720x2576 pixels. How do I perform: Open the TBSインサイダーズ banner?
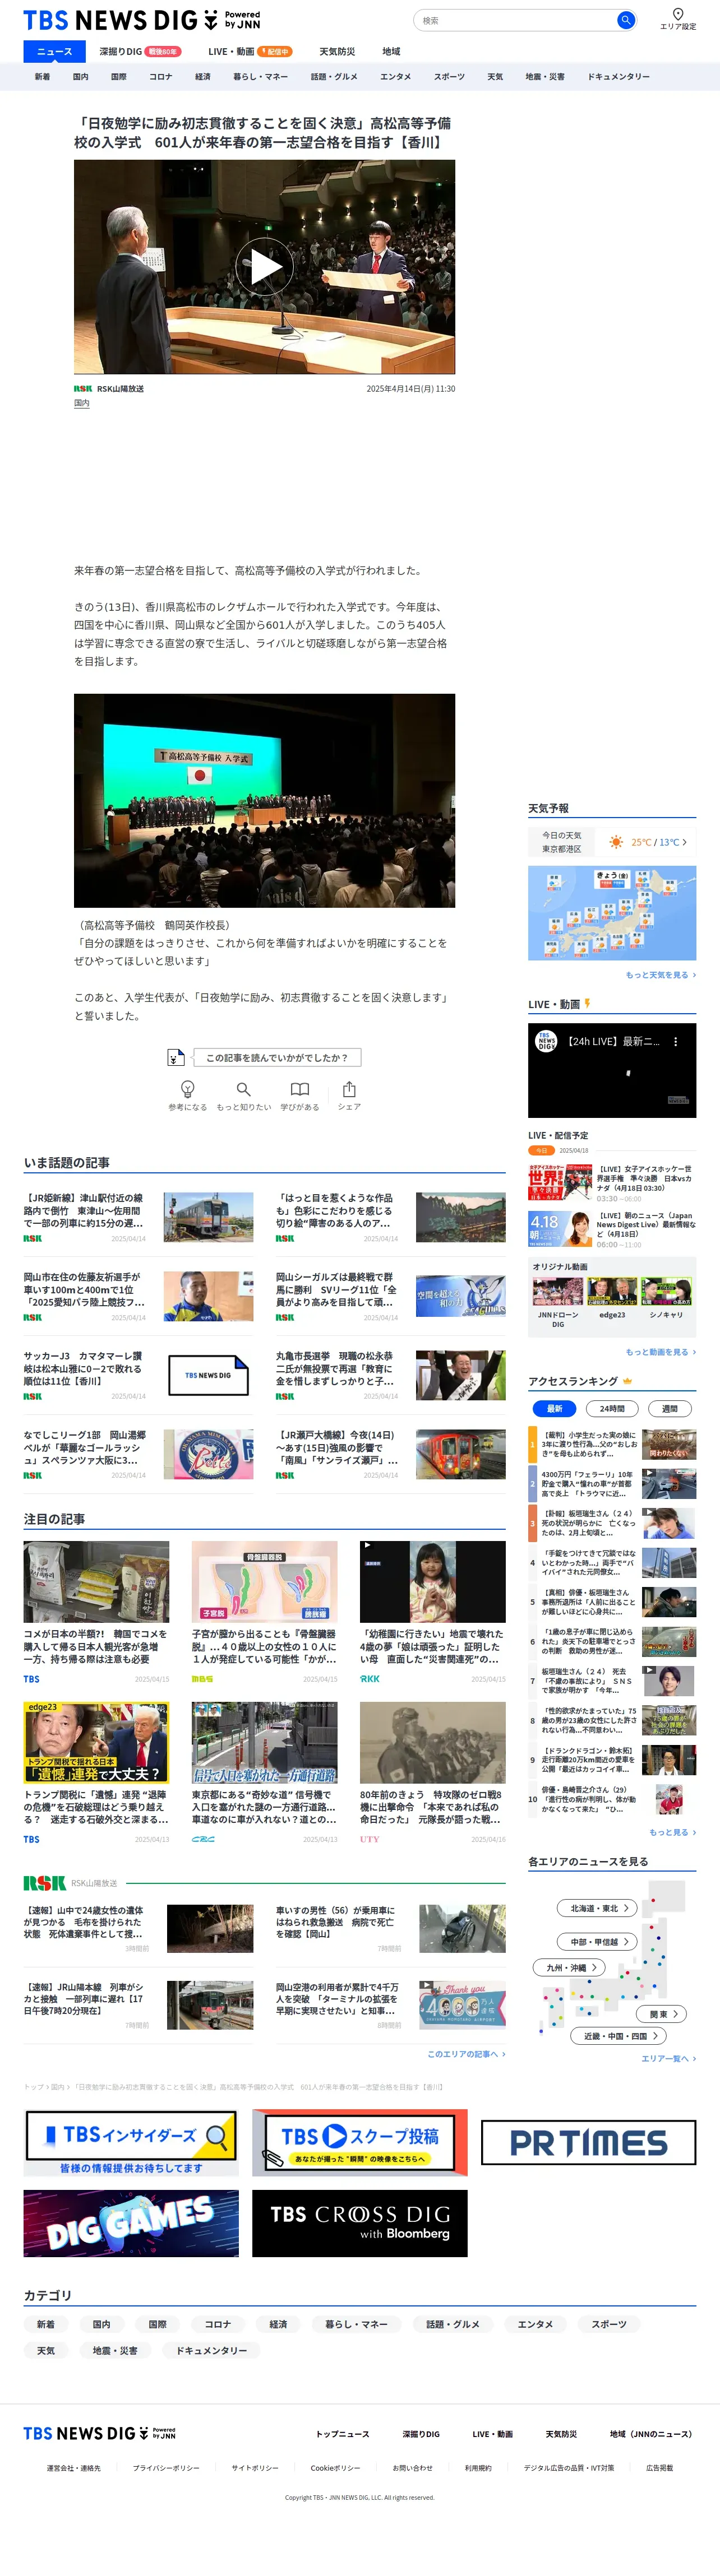point(131,2143)
